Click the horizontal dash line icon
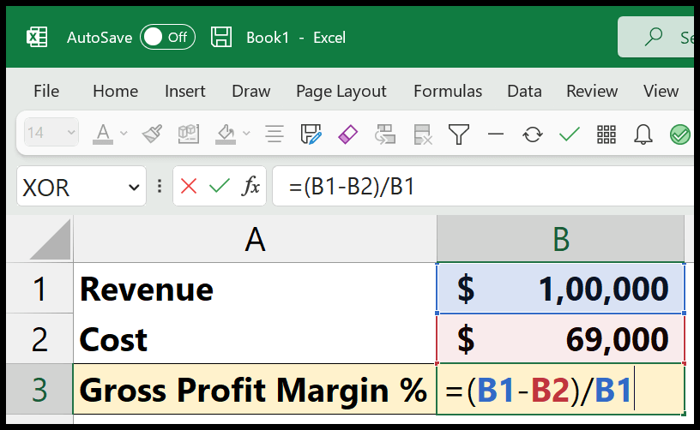The height and width of the screenshot is (430, 700). click(x=496, y=134)
